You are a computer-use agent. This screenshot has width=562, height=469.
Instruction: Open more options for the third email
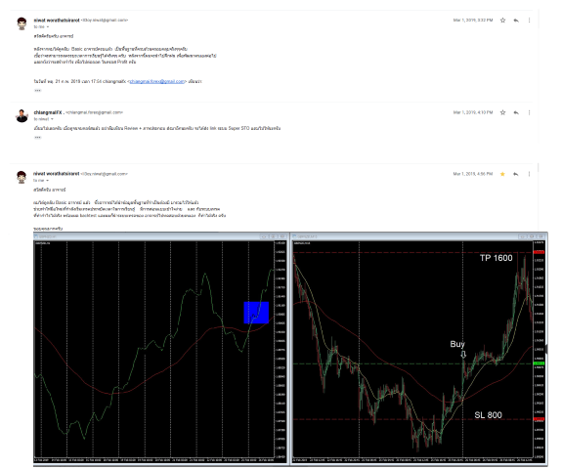pyautogui.click(x=529, y=174)
